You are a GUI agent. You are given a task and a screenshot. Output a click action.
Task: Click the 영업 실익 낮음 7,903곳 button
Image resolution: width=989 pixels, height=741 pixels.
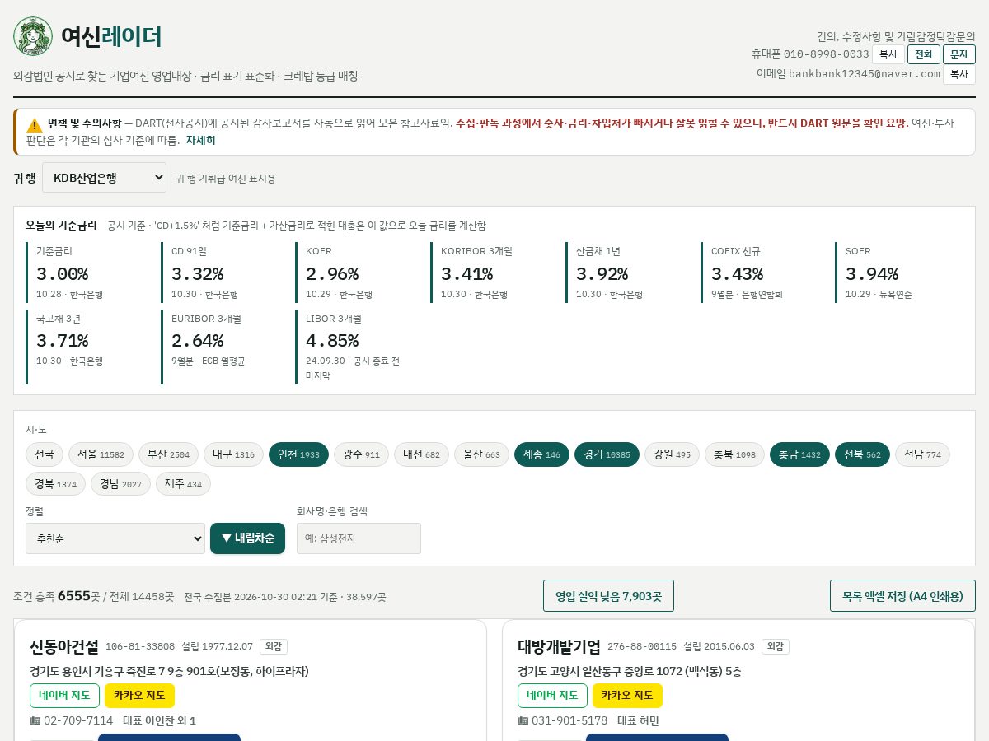608,596
